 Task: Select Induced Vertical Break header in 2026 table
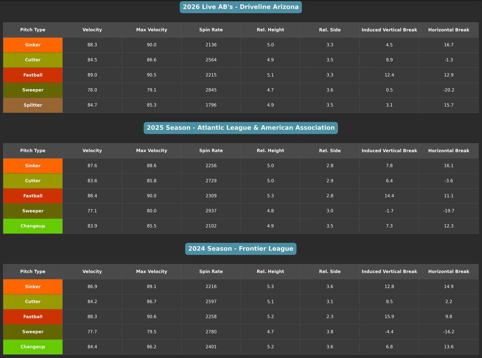tap(389, 30)
